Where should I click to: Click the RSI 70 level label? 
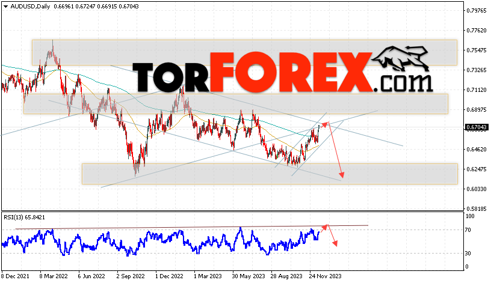468,230
